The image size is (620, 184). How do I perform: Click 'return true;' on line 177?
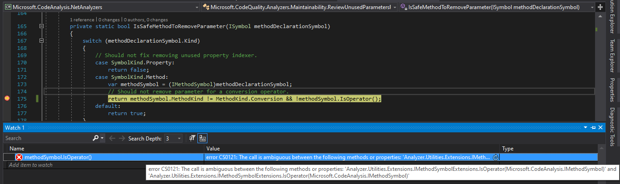click(127, 113)
